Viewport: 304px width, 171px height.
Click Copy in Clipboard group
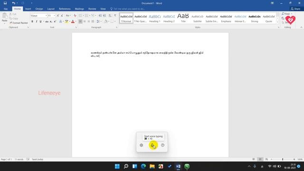pyautogui.click(x=14, y=19)
